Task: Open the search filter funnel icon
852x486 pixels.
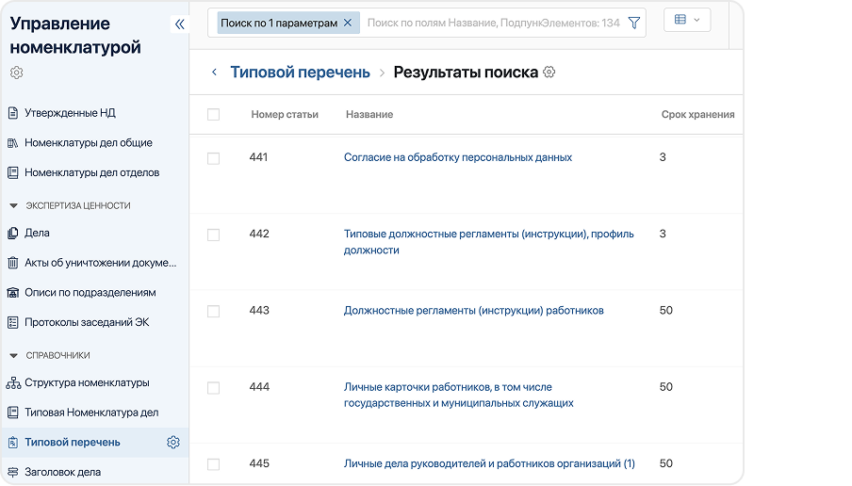Action: (x=634, y=23)
